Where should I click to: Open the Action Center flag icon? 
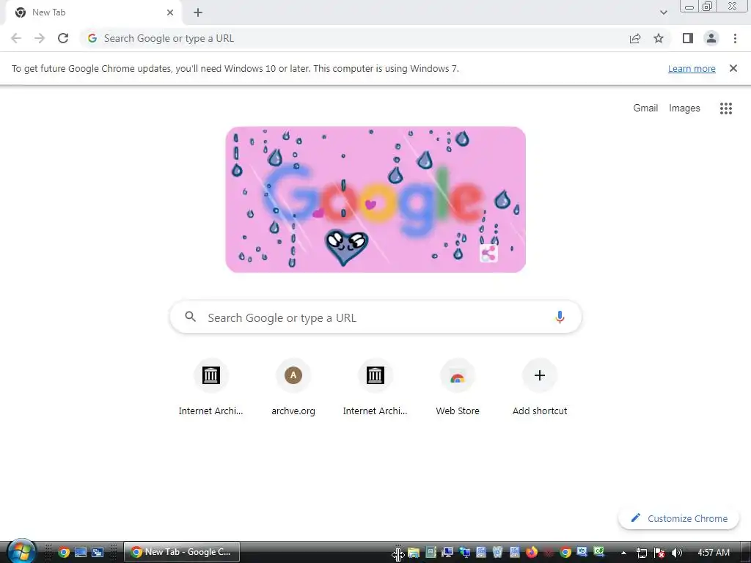point(659,553)
